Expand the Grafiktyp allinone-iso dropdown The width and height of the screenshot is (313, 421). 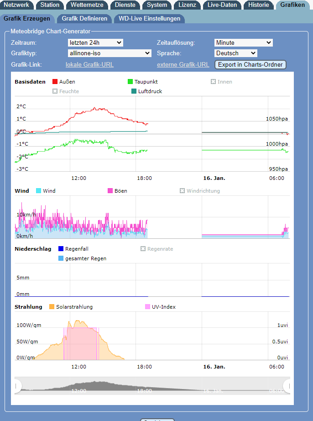pyautogui.click(x=109, y=53)
